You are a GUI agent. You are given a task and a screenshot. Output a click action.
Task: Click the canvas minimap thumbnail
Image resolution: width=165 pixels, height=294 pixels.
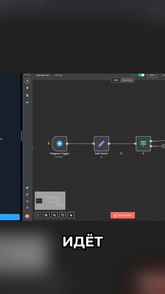click(x=50, y=200)
